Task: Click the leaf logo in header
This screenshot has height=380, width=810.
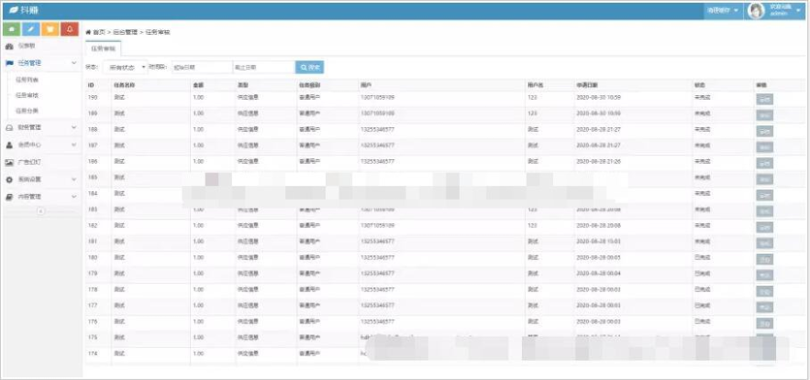Action: 11,10
